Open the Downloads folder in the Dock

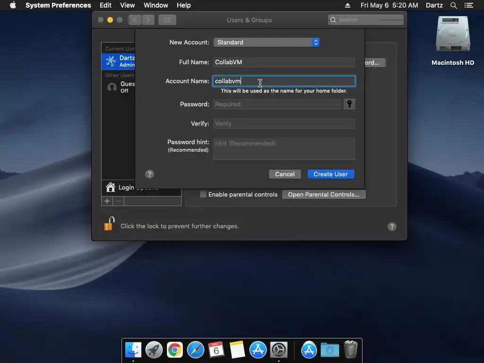tap(329, 350)
